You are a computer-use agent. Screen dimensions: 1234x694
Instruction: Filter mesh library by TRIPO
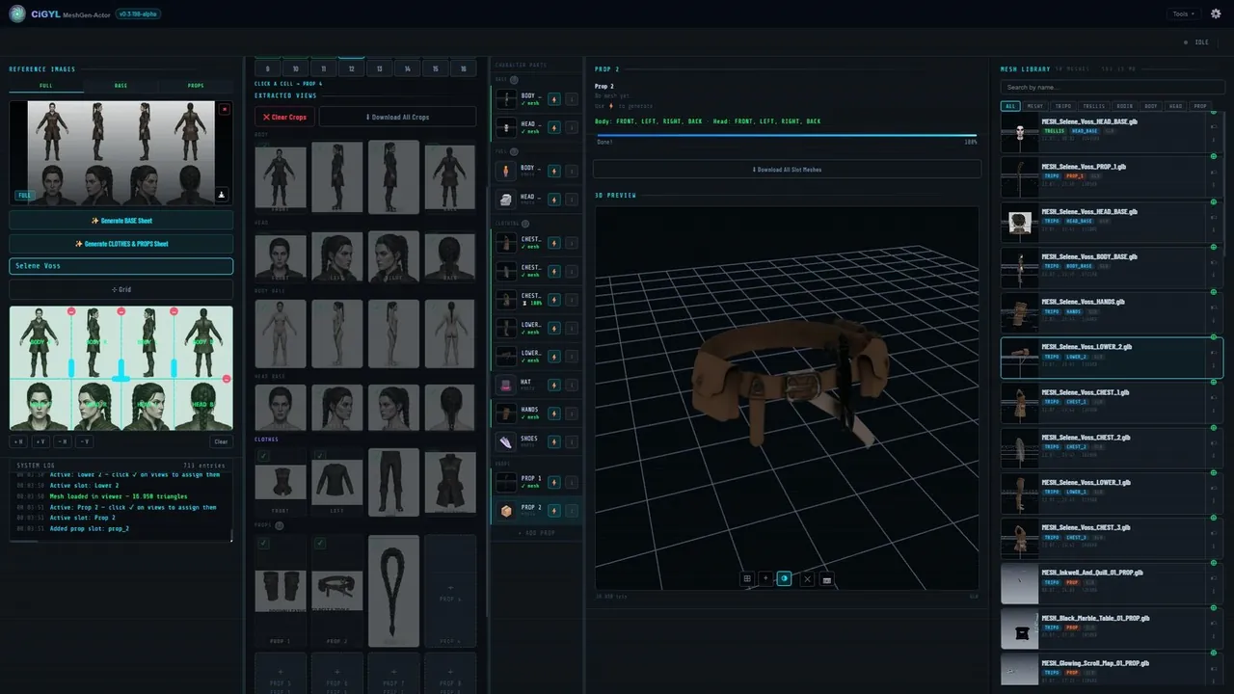(x=1062, y=106)
